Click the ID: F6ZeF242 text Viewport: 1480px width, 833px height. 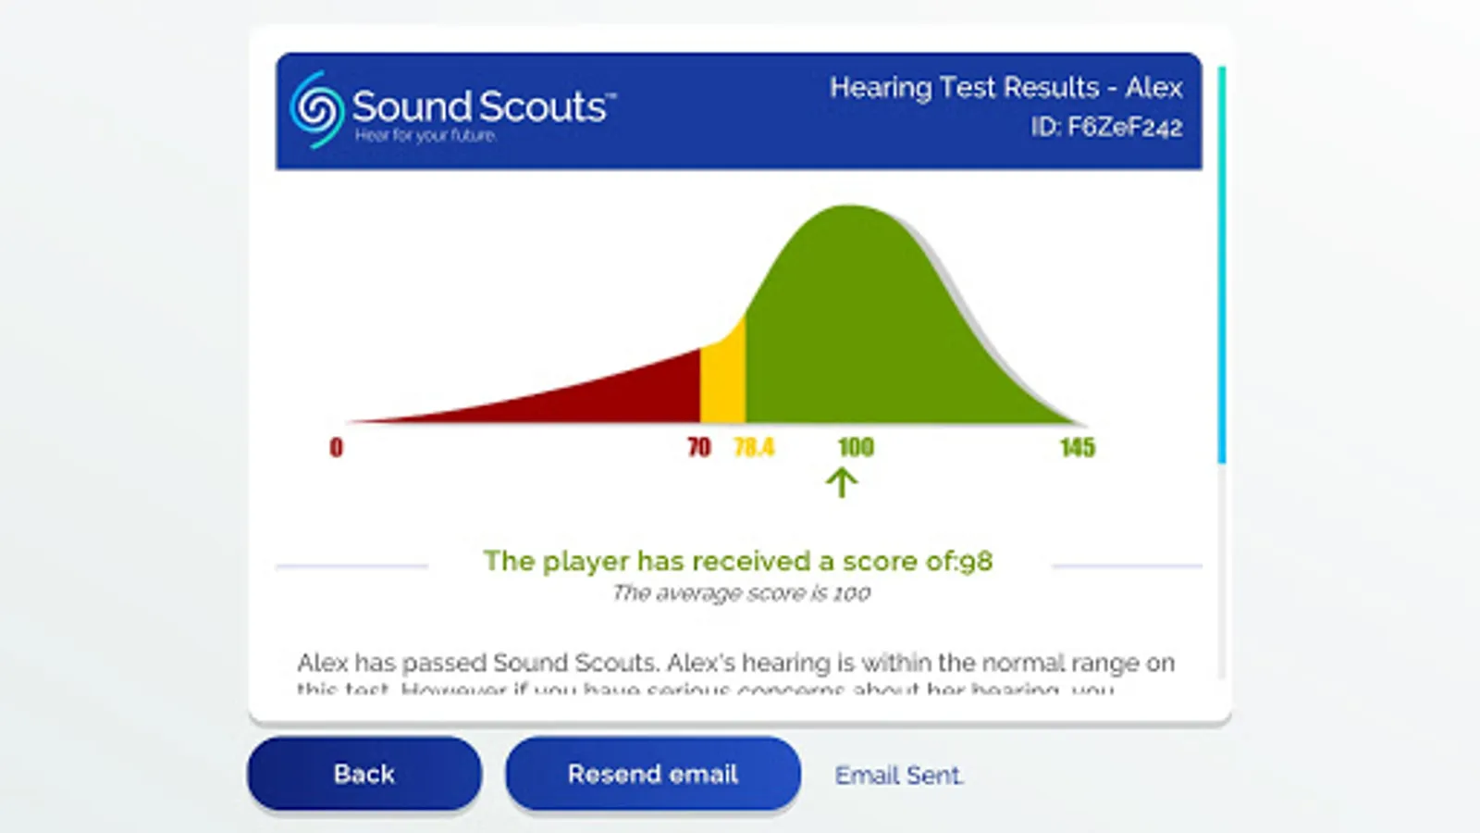(1107, 128)
